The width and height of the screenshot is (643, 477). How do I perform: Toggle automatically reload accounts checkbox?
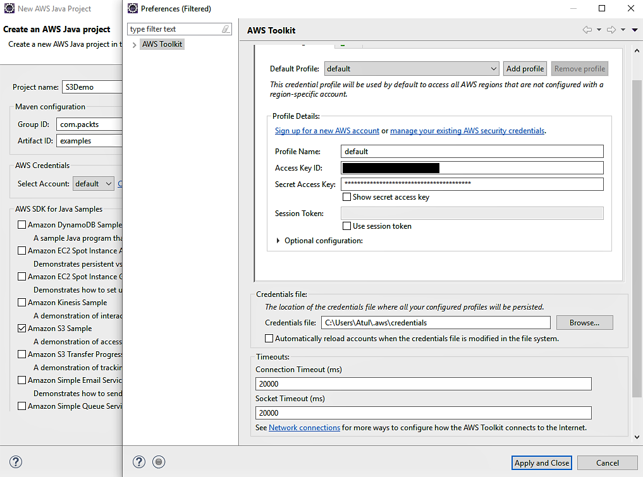[269, 339]
